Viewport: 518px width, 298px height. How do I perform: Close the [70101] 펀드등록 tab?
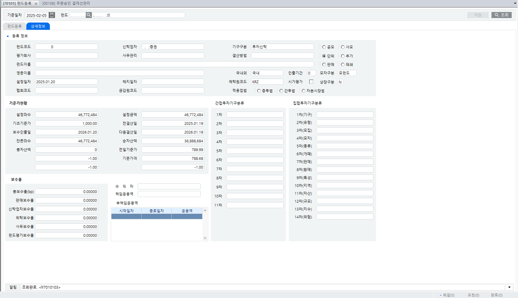coord(36,3)
